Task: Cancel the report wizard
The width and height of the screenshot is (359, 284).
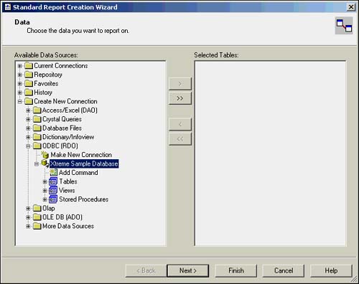Action: coord(284,270)
